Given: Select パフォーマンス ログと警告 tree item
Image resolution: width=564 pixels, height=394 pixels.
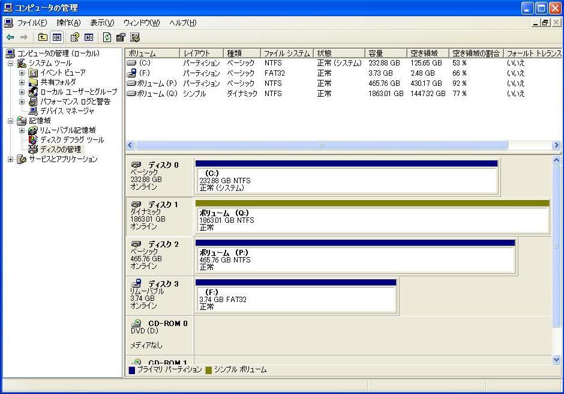Looking at the screenshot, I should [75, 102].
